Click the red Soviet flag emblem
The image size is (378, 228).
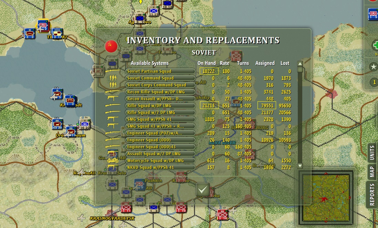point(111,46)
